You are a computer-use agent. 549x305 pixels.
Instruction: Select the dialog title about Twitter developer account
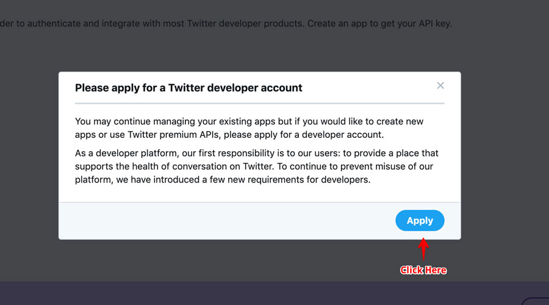point(188,88)
